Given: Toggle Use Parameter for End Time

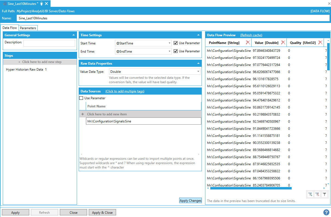Looking at the screenshot, I should click(176, 51).
